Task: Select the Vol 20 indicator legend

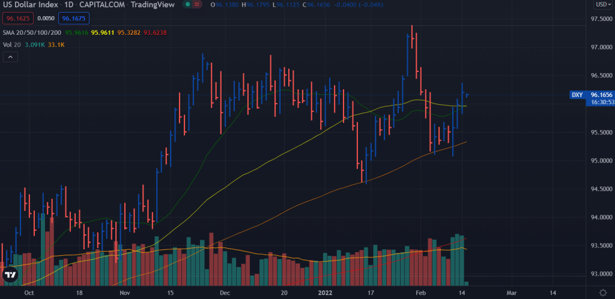Action: 11,45
